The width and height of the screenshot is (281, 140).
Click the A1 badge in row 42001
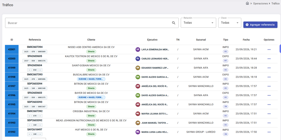coord(226,51)
